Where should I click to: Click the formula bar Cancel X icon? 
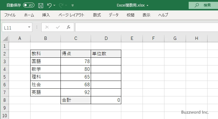point(47,27)
